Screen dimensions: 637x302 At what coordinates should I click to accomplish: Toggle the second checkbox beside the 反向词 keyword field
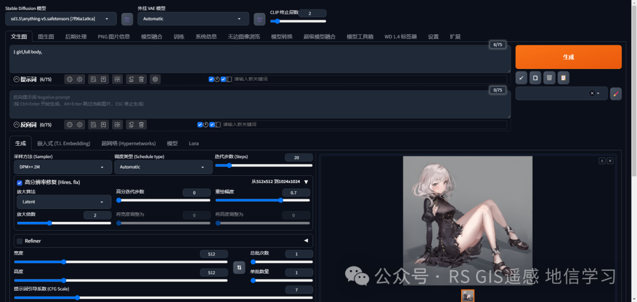(212, 125)
